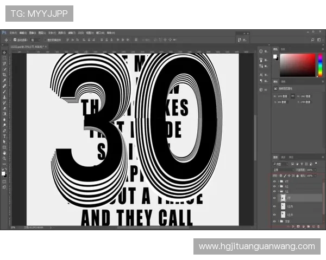Toggle the auto-select checkbox in options bar
Image resolution: width=326 pixels, height=260 pixels.
pos(15,40)
